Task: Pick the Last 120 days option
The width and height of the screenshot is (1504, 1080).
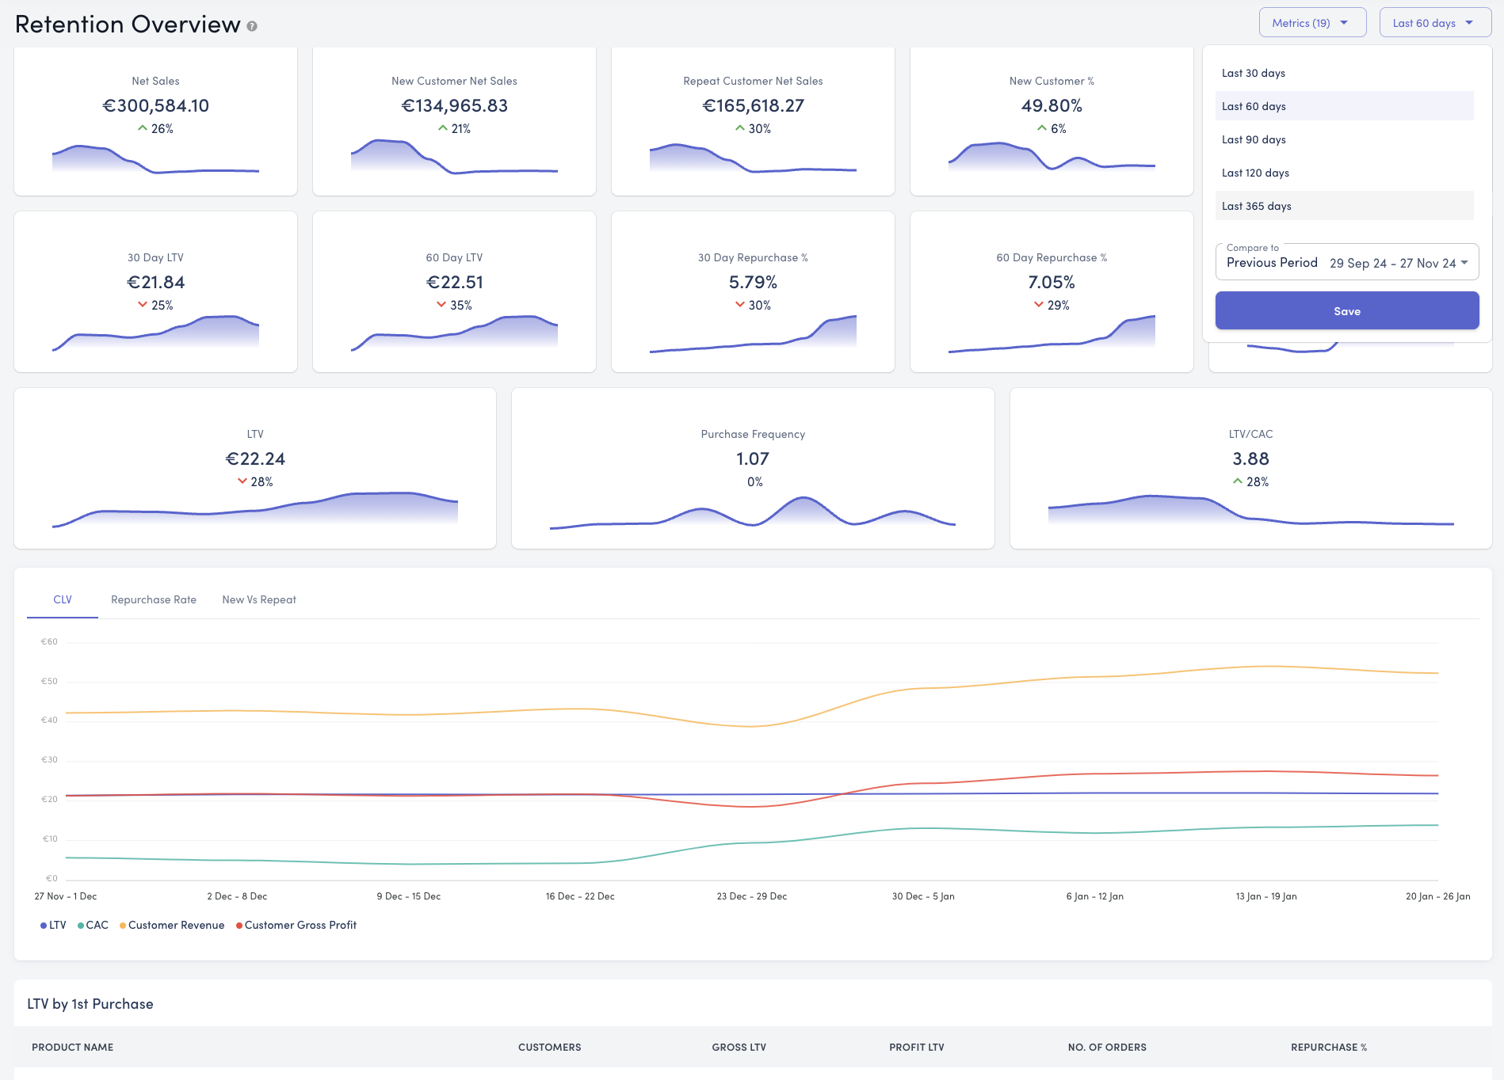Action: click(1254, 173)
